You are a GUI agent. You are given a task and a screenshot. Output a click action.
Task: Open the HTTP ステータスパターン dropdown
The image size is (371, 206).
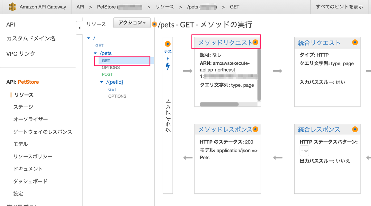pos(304,151)
